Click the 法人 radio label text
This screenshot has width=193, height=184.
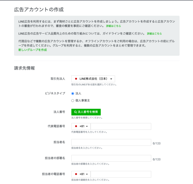coord(78,93)
